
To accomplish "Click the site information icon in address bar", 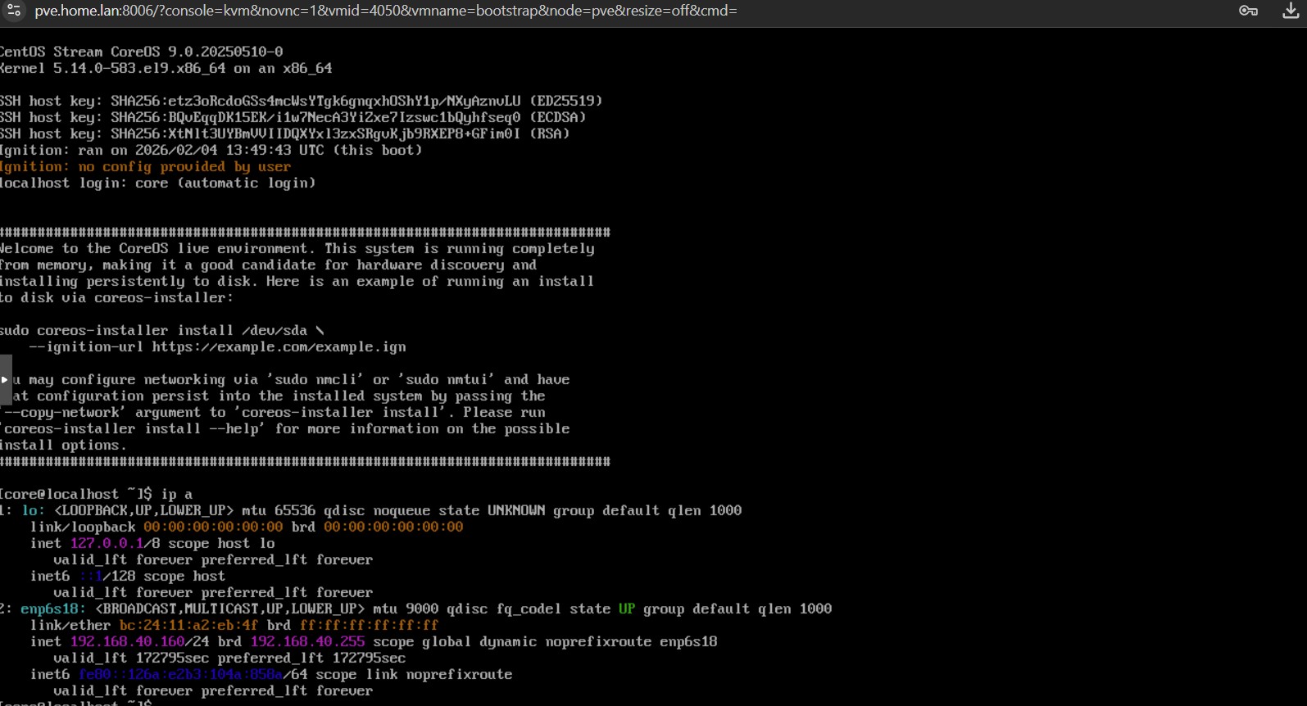I will pos(14,11).
